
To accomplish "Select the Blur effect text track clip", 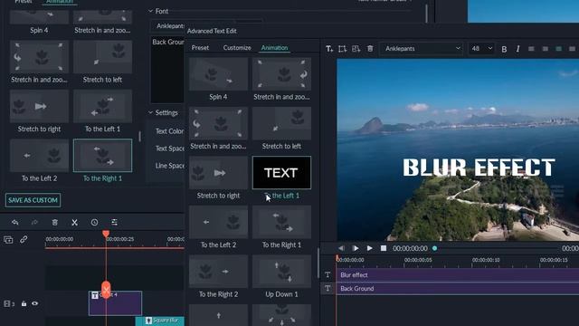I will pos(458,275).
